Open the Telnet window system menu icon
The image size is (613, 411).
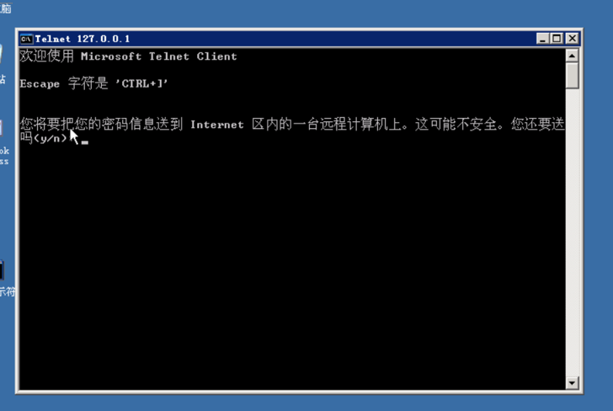point(26,39)
